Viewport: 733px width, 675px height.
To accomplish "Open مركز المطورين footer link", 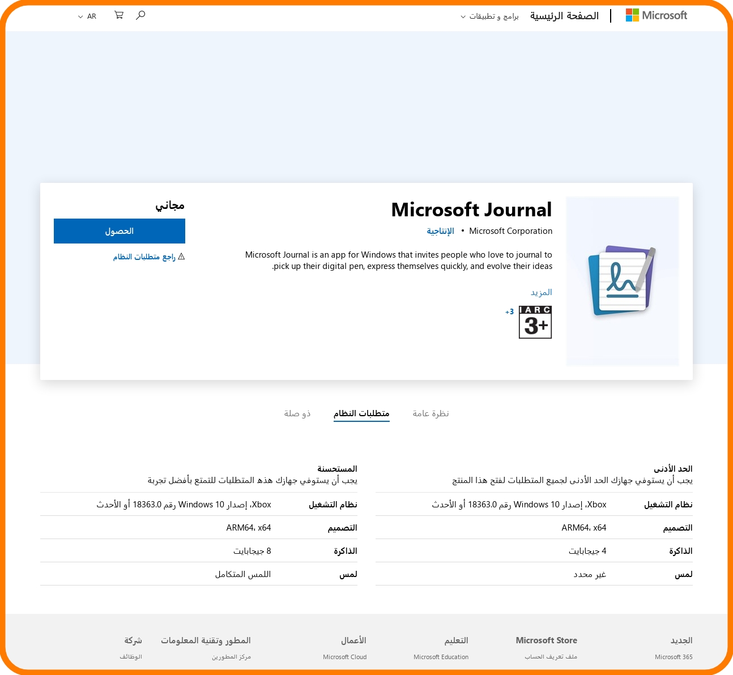I will (231, 657).
